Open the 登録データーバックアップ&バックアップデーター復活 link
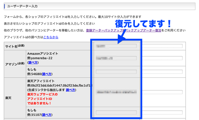The image size is (199, 120). [123, 30]
